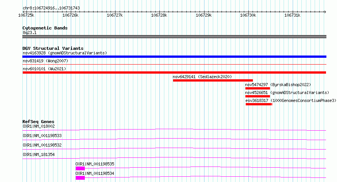Click the chr8:106724916..106731743 coordinate label
337x182 pixels.
(x=51, y=8)
